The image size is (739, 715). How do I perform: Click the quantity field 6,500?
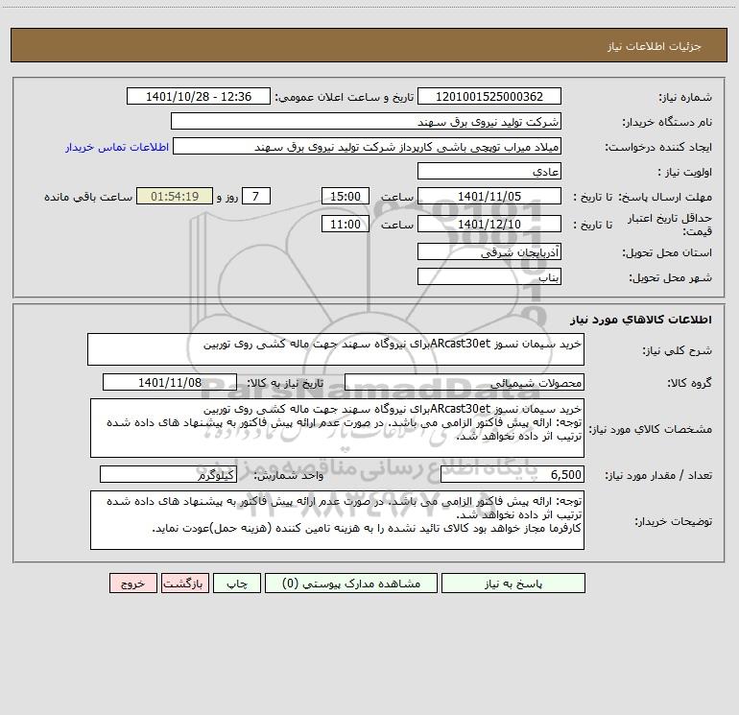[513, 474]
